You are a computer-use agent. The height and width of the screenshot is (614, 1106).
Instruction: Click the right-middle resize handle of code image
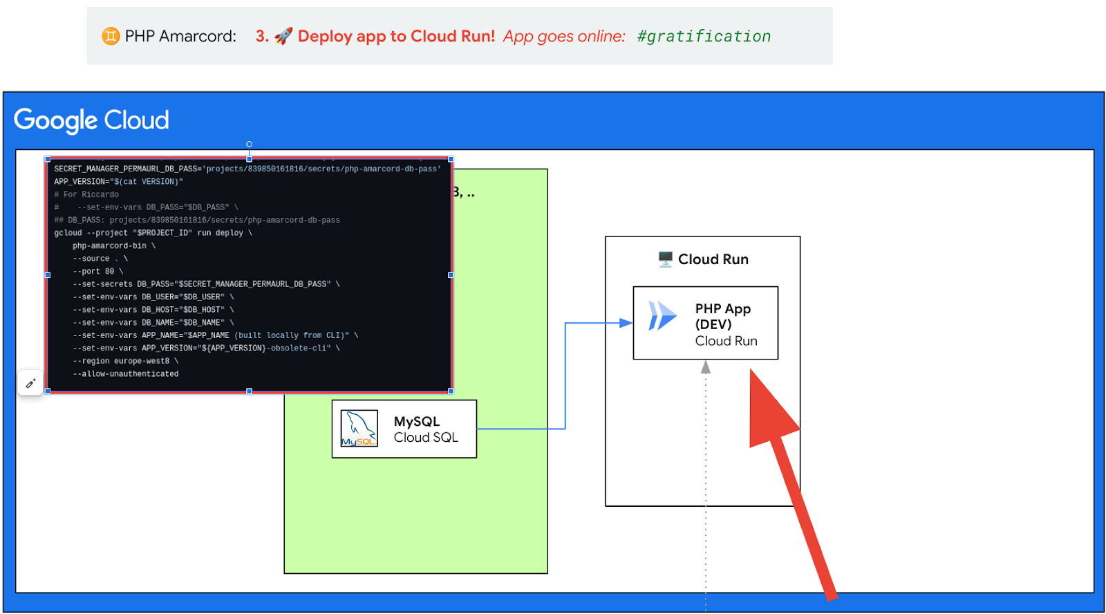(451, 275)
